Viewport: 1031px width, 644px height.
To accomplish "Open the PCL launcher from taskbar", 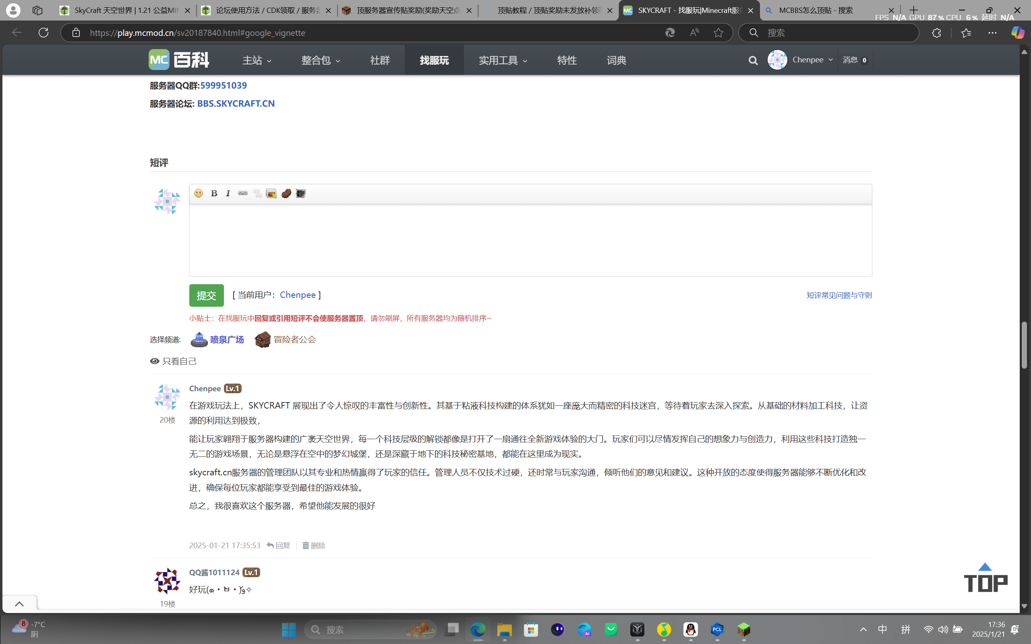I will (x=717, y=630).
